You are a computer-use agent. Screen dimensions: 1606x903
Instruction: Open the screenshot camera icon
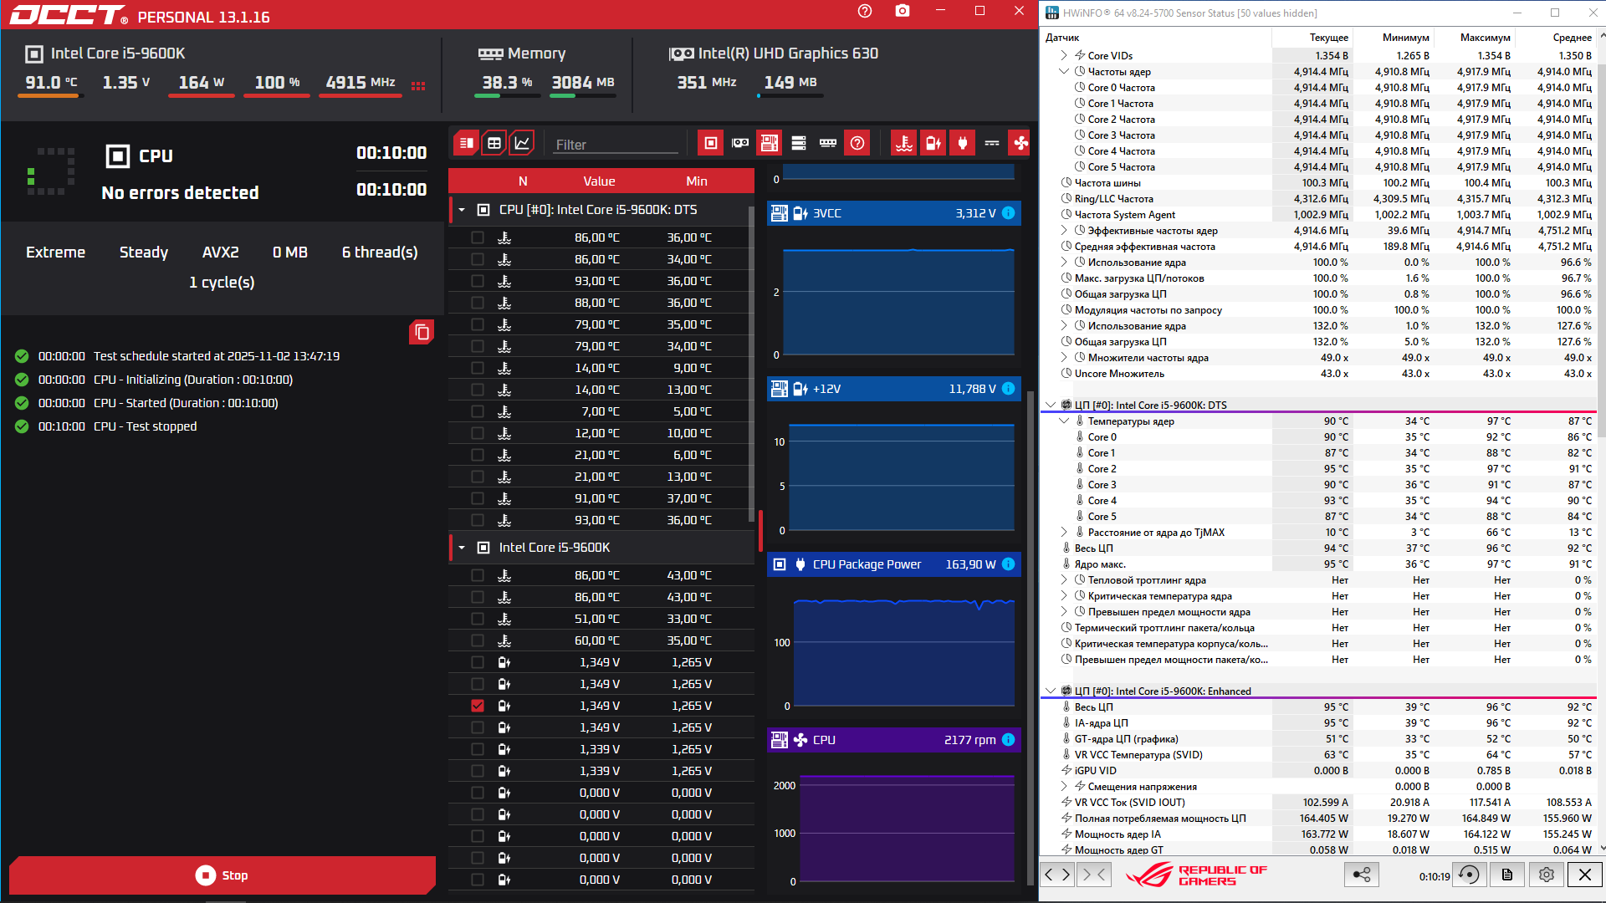tap(902, 11)
